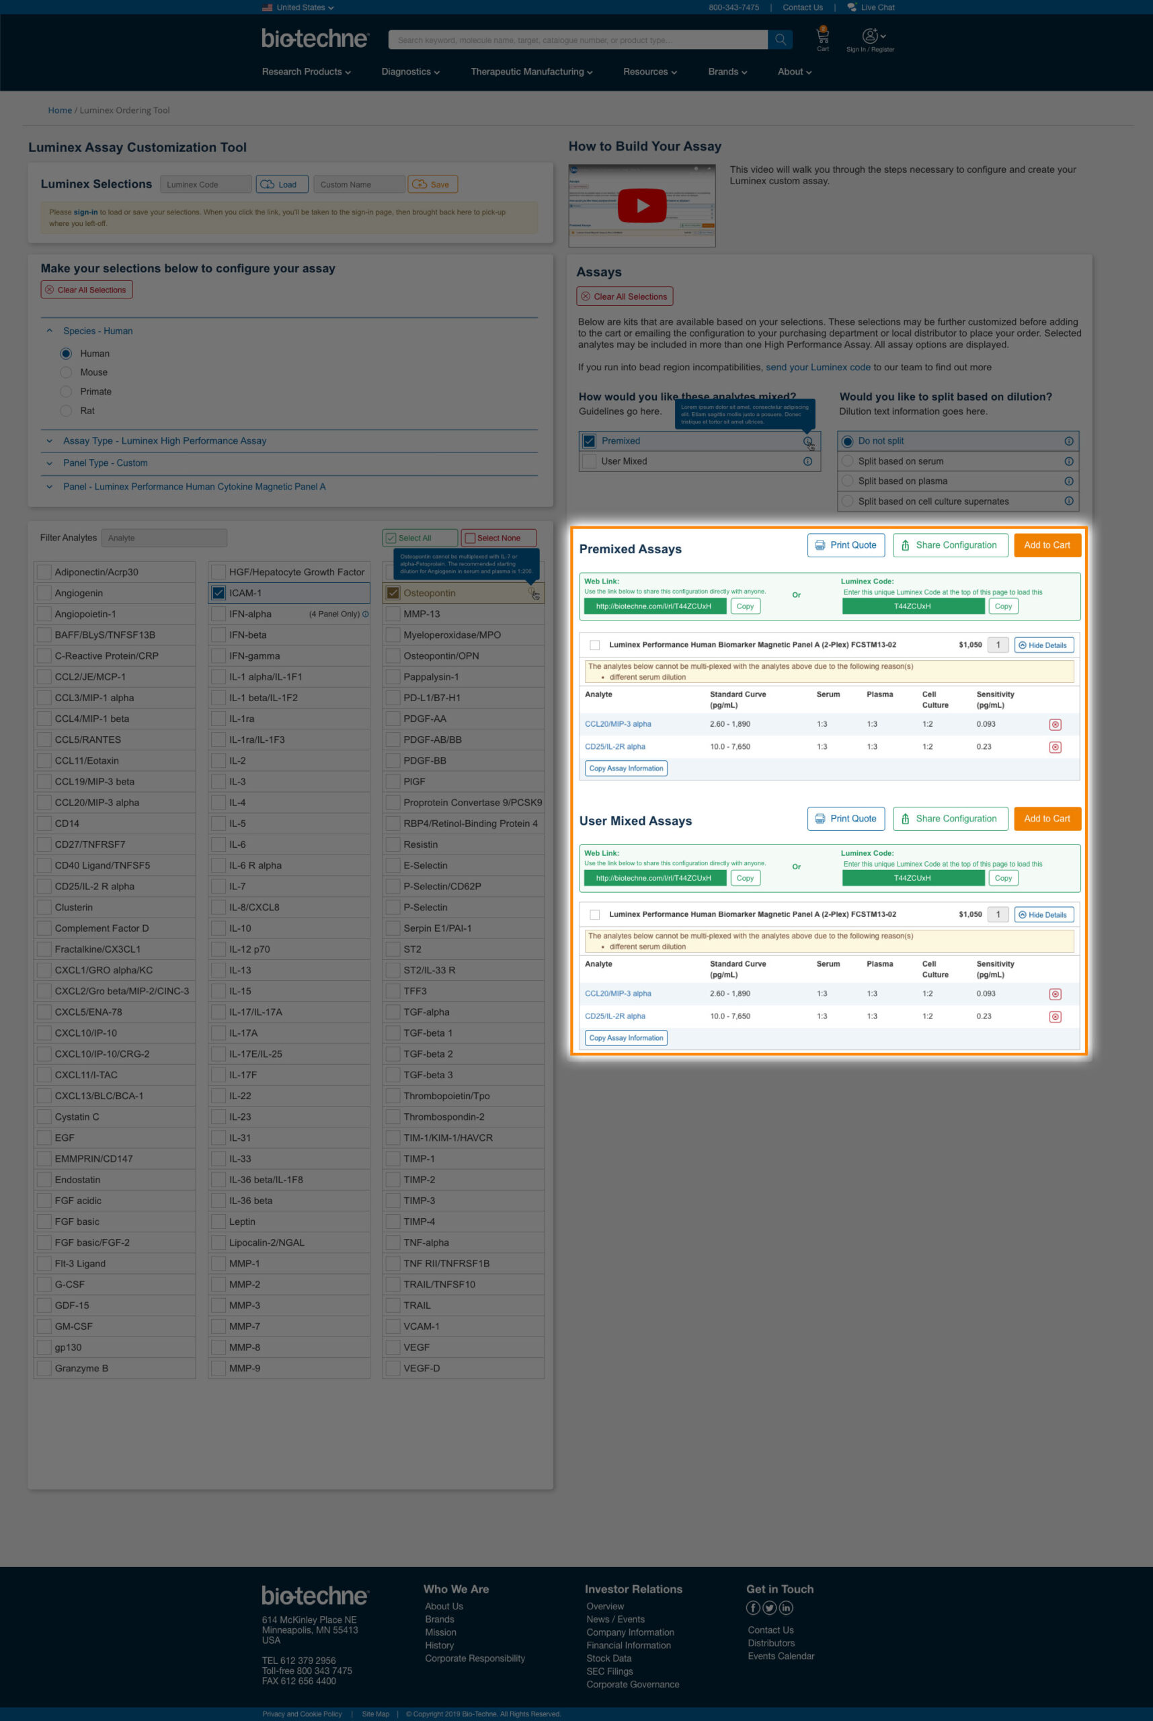This screenshot has width=1153, height=1721.
Task: Open the Brands menu
Action: coord(727,72)
